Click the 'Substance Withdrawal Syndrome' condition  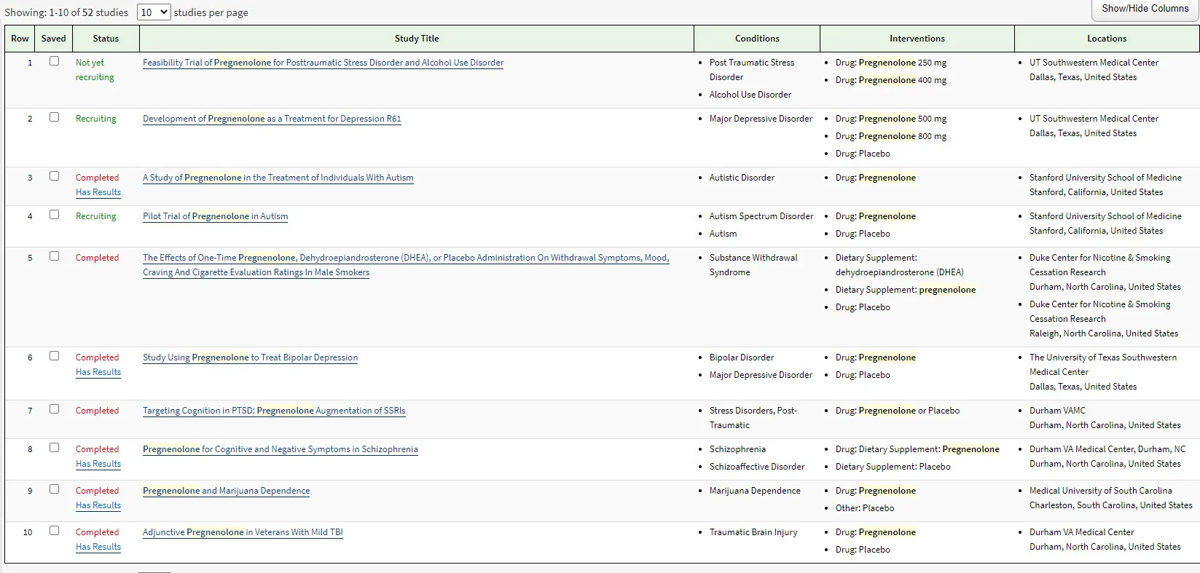coord(753,265)
